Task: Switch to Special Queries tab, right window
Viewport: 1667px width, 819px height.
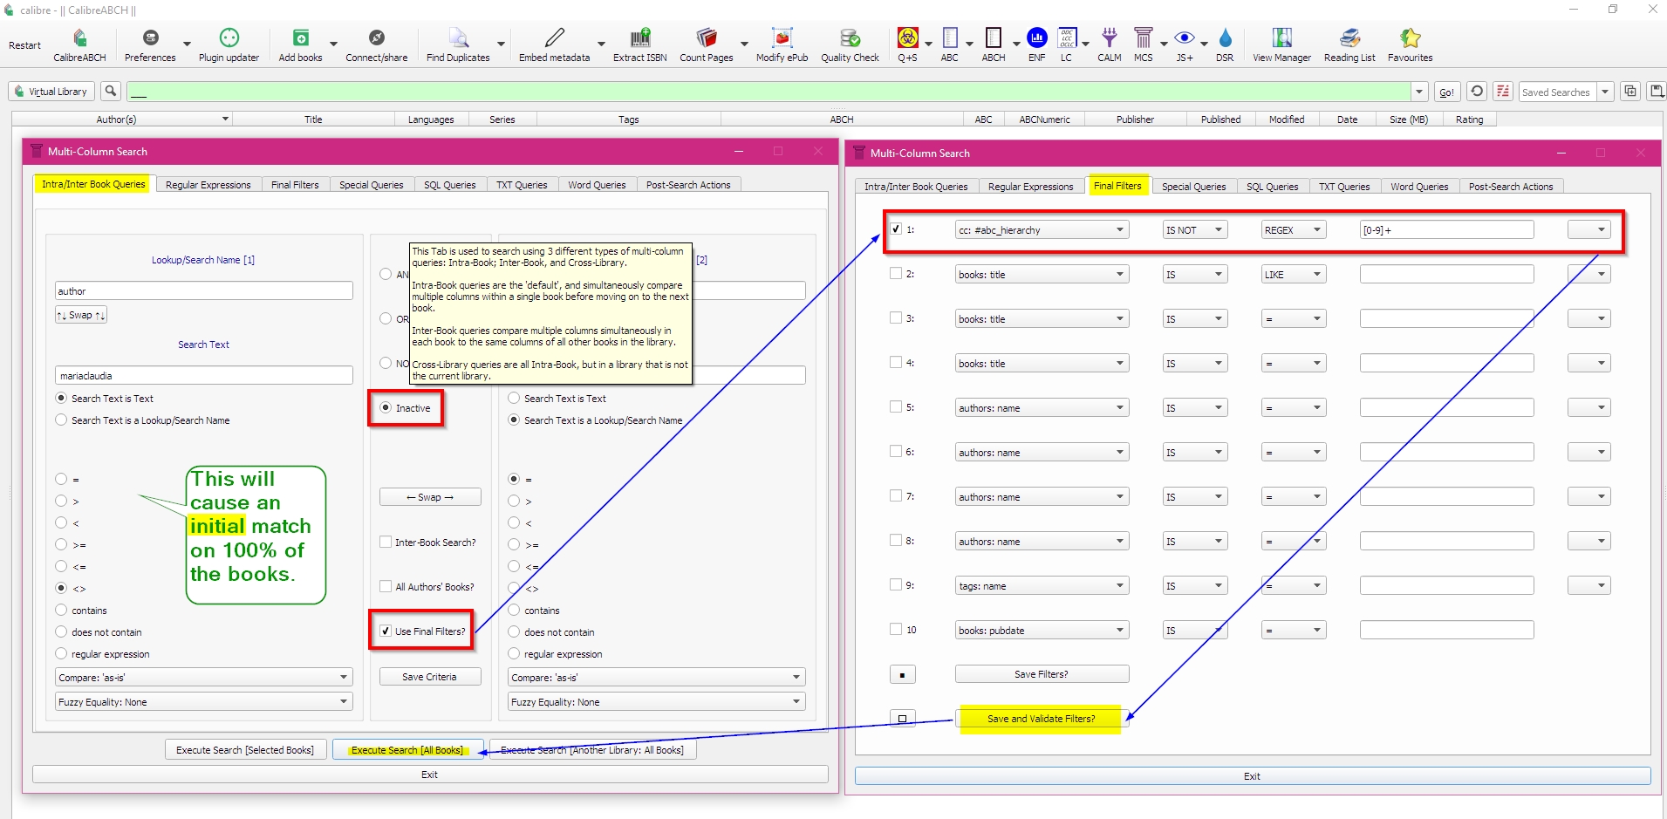Action: 1193,187
